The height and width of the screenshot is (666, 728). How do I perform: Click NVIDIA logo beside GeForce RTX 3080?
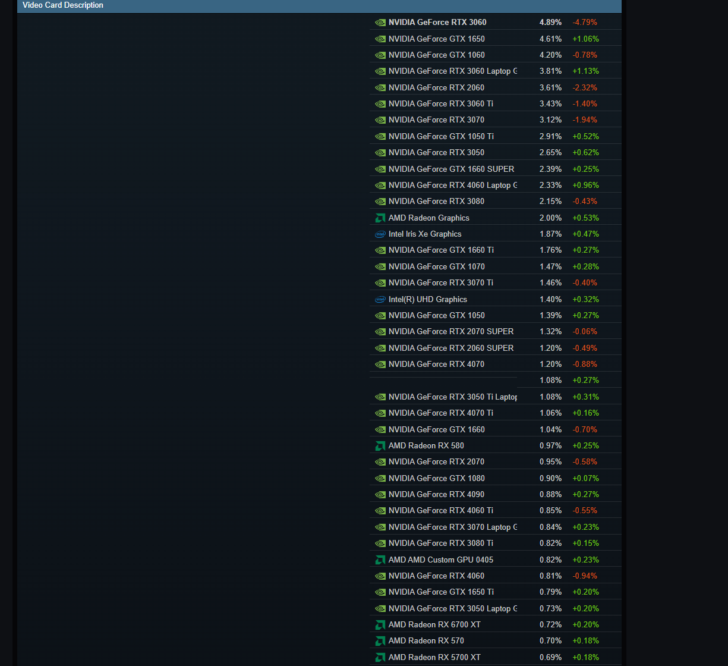(380, 202)
